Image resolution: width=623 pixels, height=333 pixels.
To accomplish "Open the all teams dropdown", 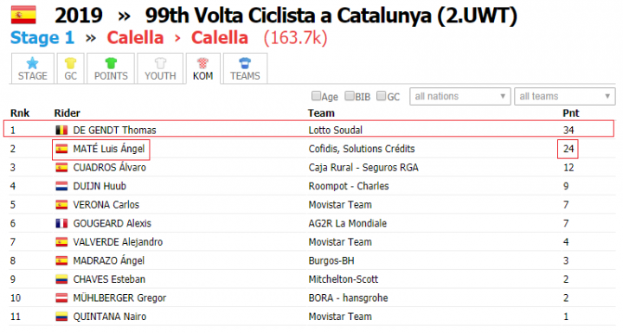I will 564,96.
